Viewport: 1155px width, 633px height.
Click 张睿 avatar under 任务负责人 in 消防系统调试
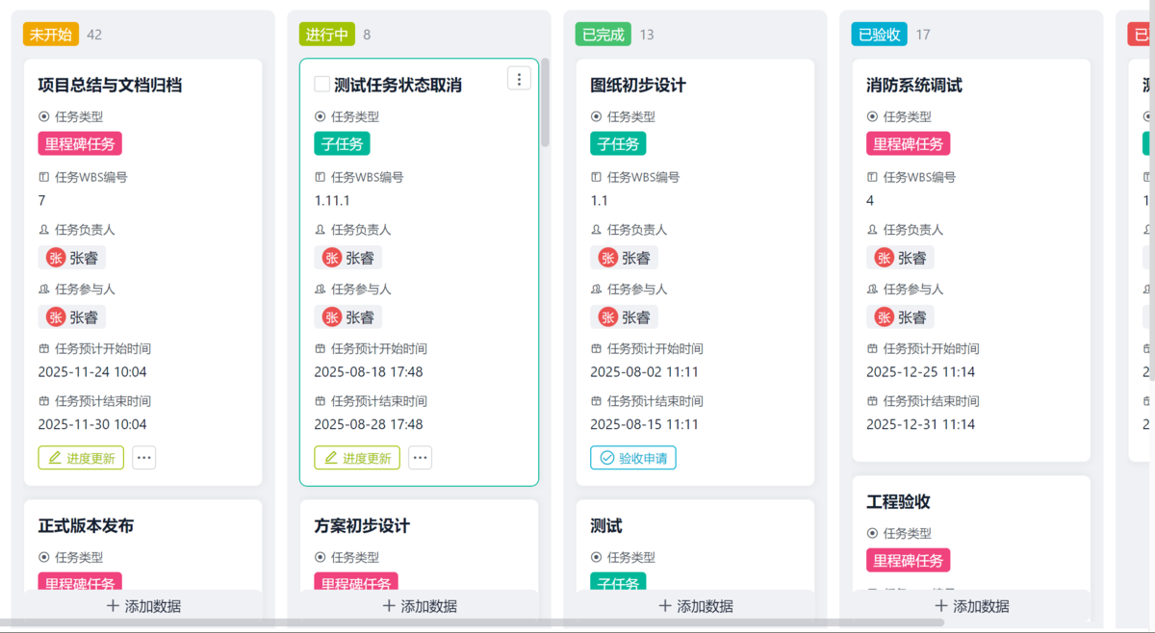pyautogui.click(x=885, y=258)
